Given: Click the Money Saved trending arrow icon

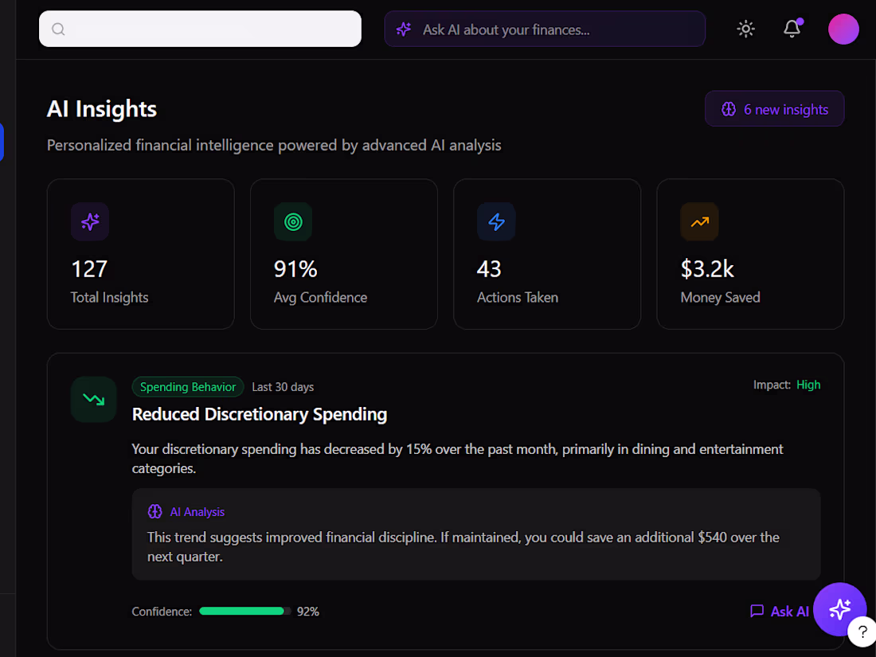Looking at the screenshot, I should (699, 222).
